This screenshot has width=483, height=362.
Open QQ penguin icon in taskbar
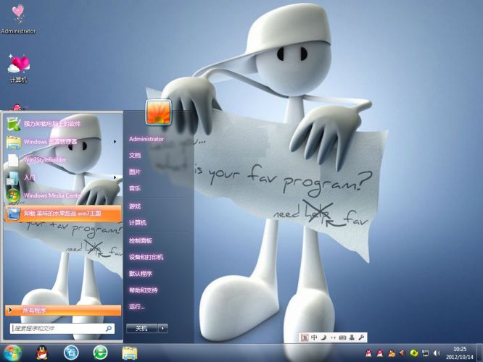(x=42, y=353)
